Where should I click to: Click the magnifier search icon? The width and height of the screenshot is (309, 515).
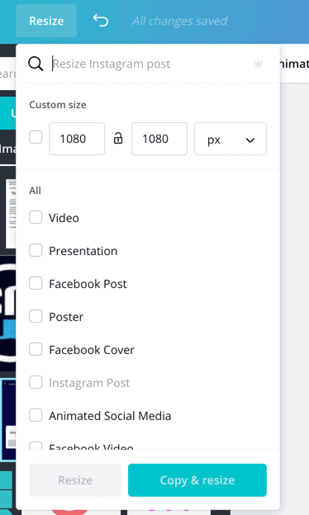36,64
